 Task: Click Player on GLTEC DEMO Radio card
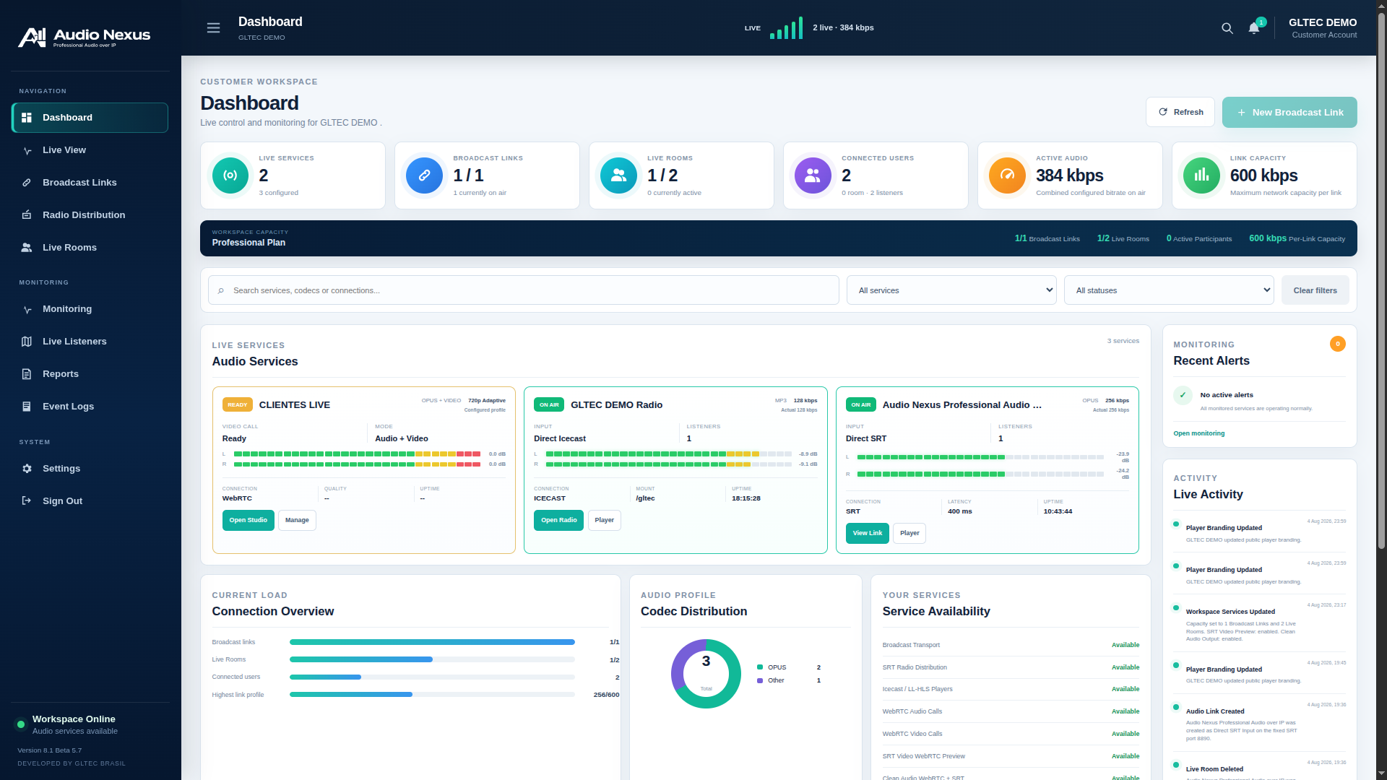pyautogui.click(x=604, y=521)
